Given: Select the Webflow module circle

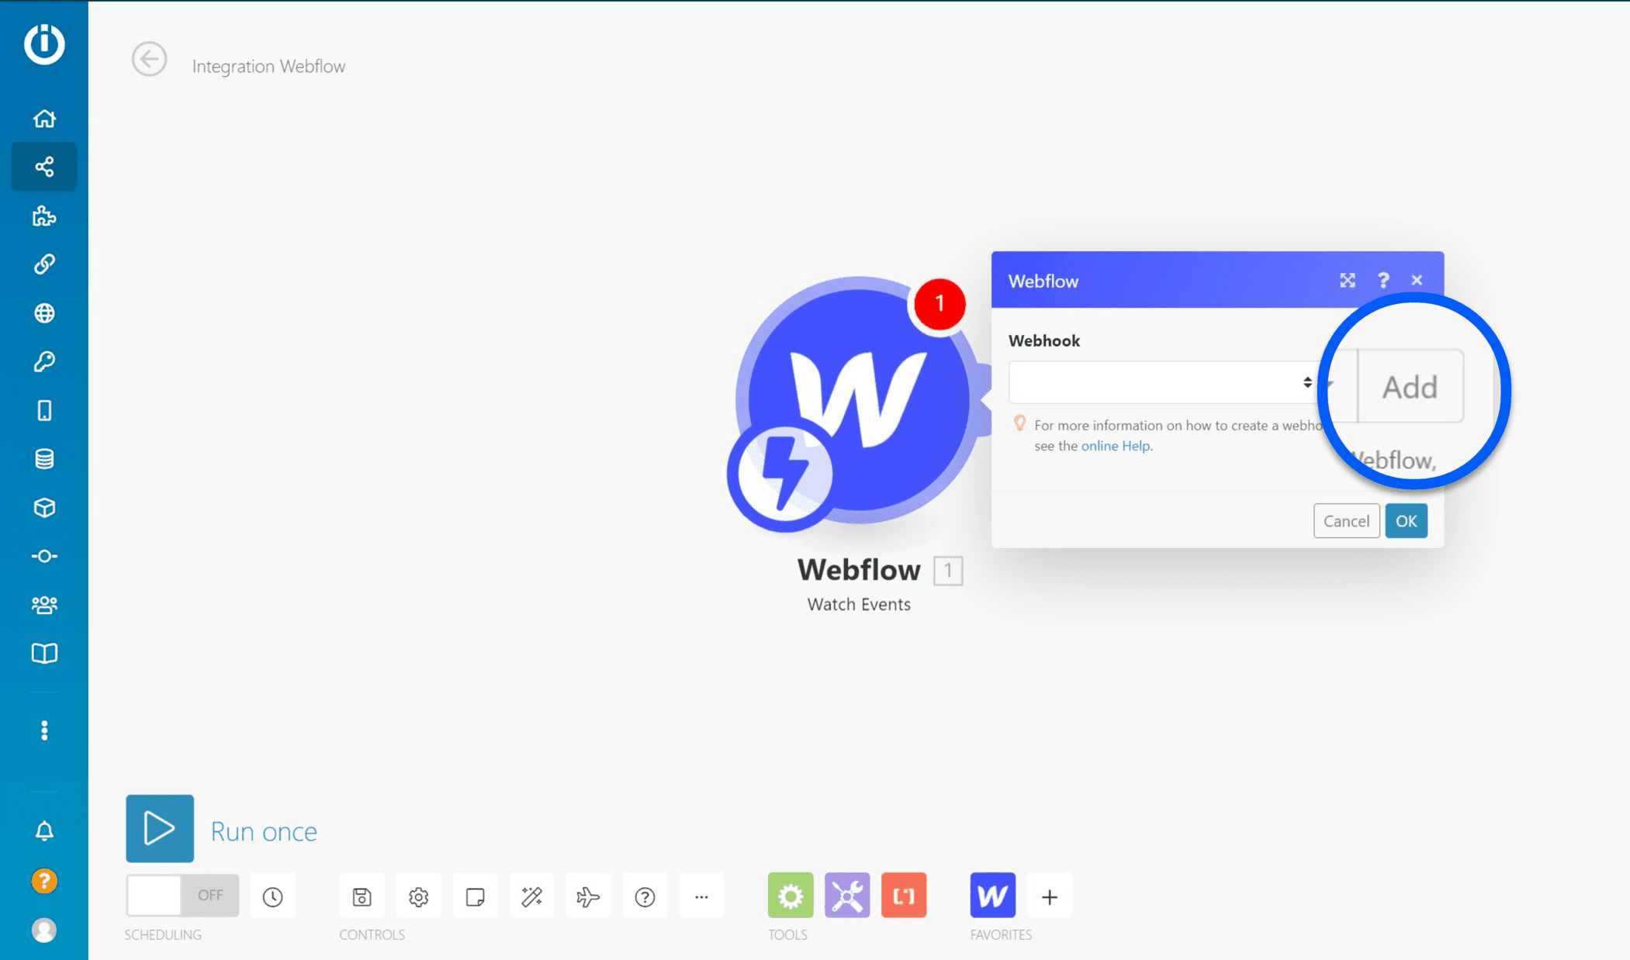Looking at the screenshot, I should click(860, 400).
